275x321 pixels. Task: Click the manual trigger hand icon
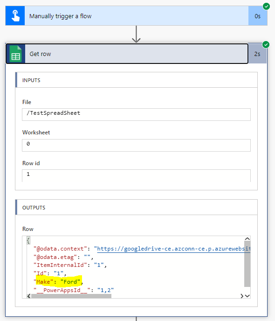(15, 16)
